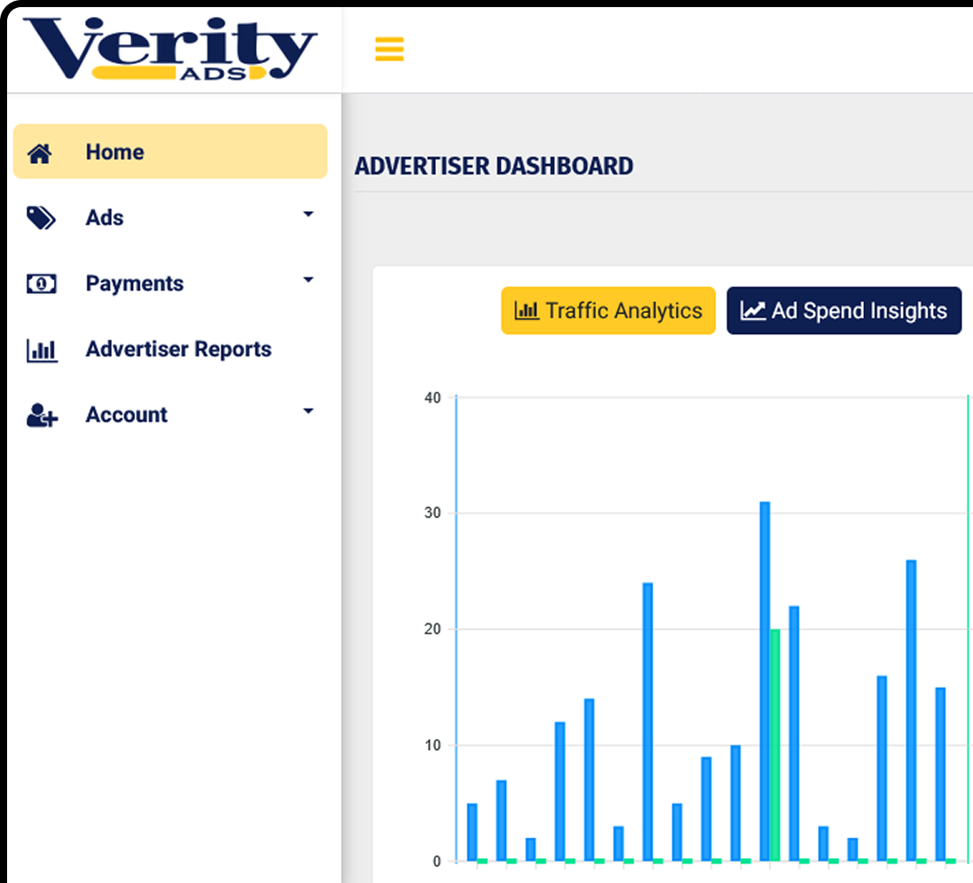Screen dimensions: 973x883
Task: Open the Home menu item
Action: tap(115, 152)
